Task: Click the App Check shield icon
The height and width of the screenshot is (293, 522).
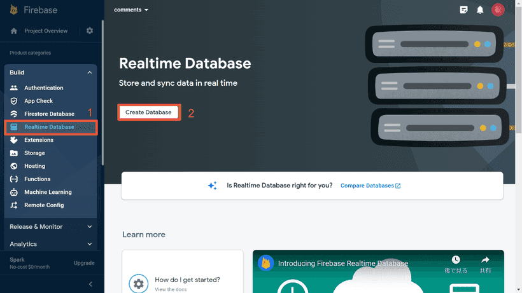Action: 13,100
